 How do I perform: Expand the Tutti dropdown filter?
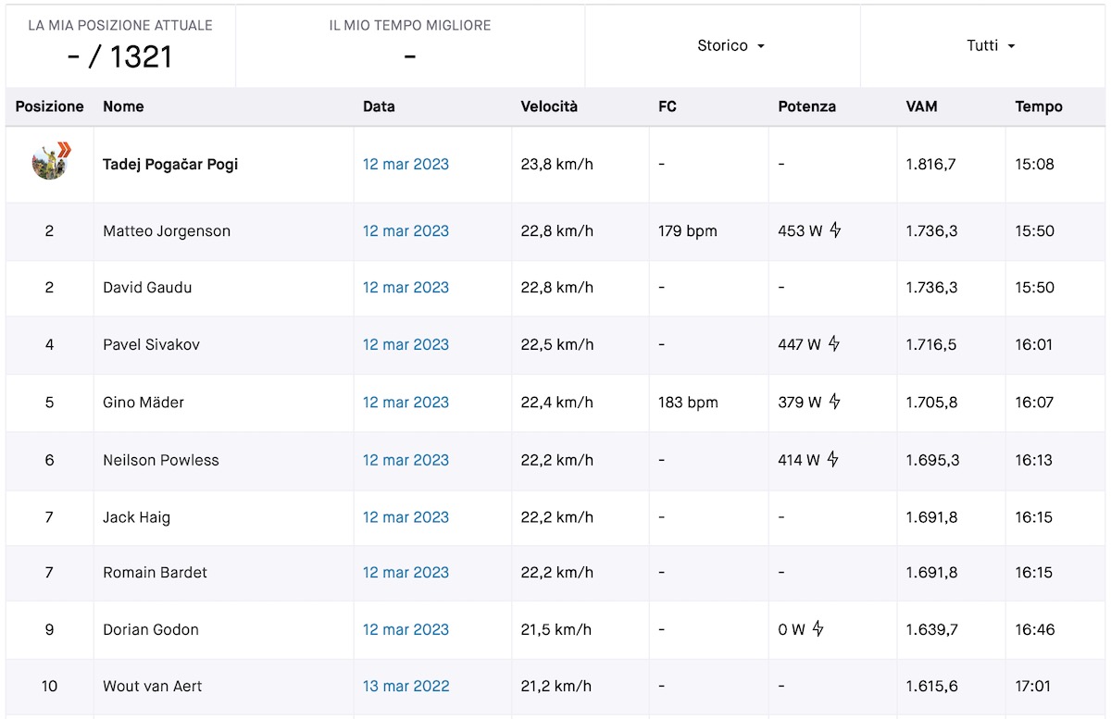tap(991, 45)
